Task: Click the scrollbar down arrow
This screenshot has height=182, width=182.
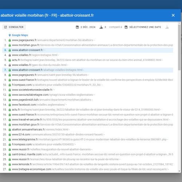Action: click(179, 171)
